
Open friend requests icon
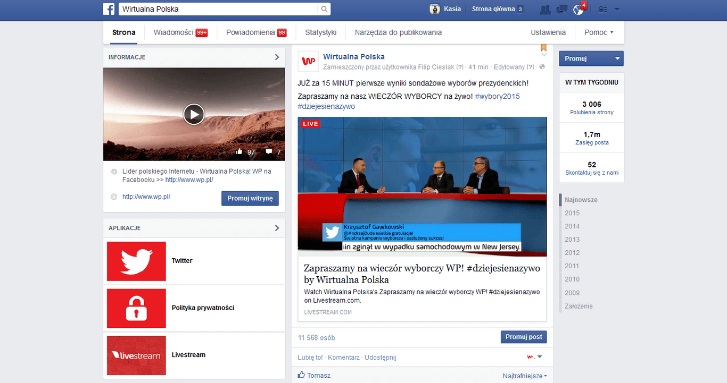pos(545,9)
